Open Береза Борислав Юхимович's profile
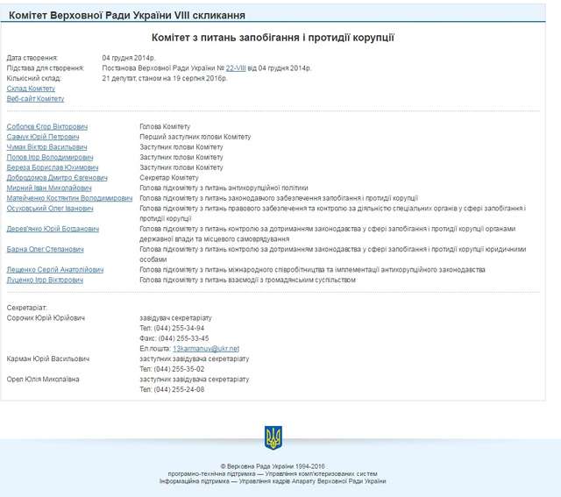Viewport: 561px width, 497px height. pos(53,167)
